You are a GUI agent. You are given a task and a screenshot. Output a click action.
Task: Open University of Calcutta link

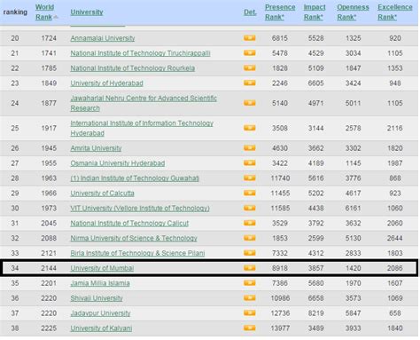click(x=102, y=194)
